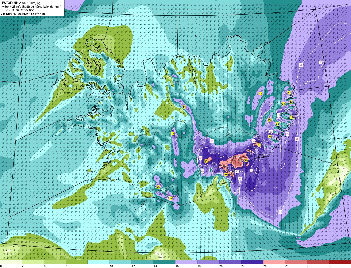This screenshot has width=351, height=268.
Task: Click the '2' tick label on the colorbar
Action: point(23,266)
